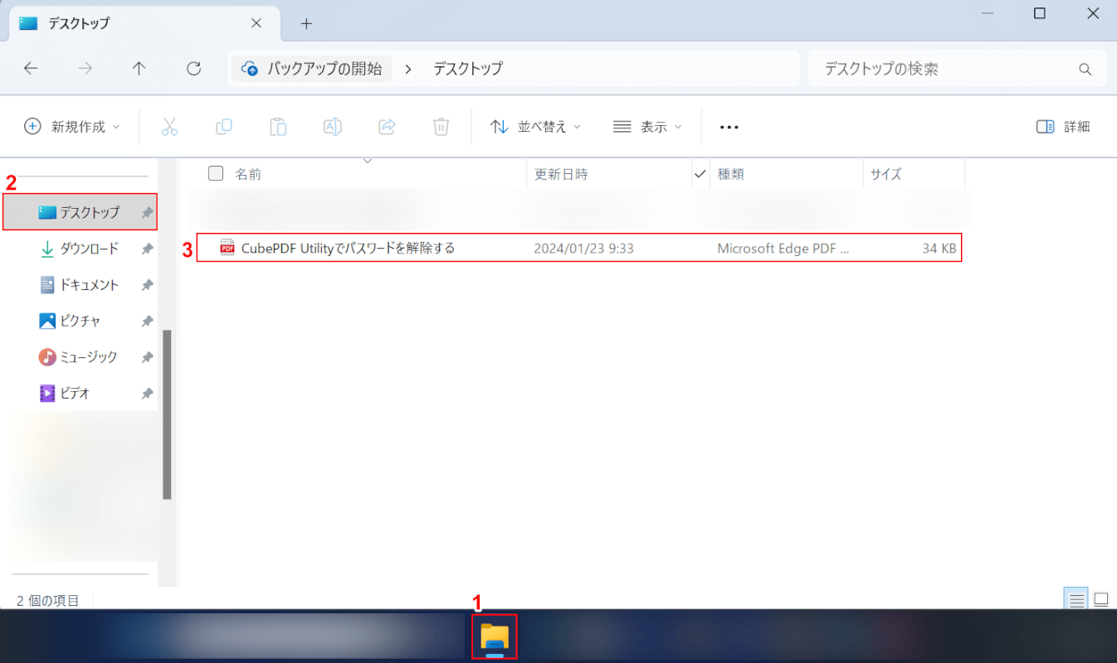Click the type Microsoft Edge PDF cell
The image size is (1117, 663).
coord(783,248)
